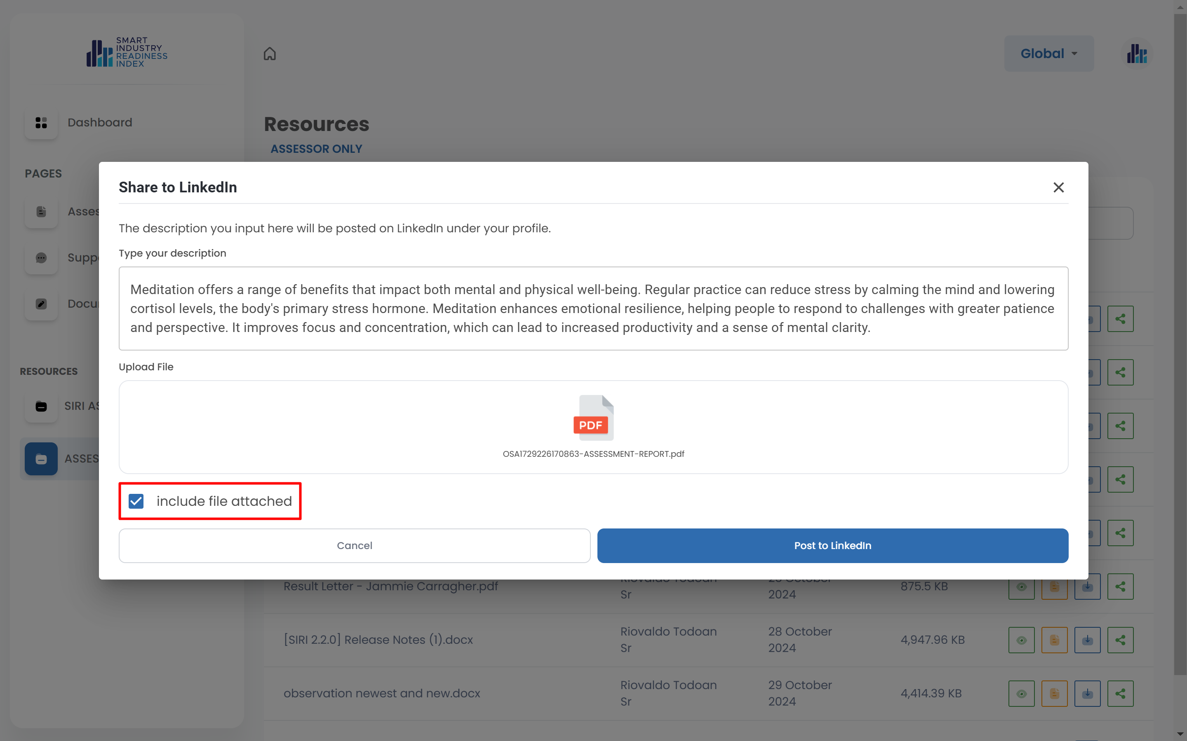1187x741 pixels.
Task: Go to home via house icon
Action: click(x=270, y=54)
